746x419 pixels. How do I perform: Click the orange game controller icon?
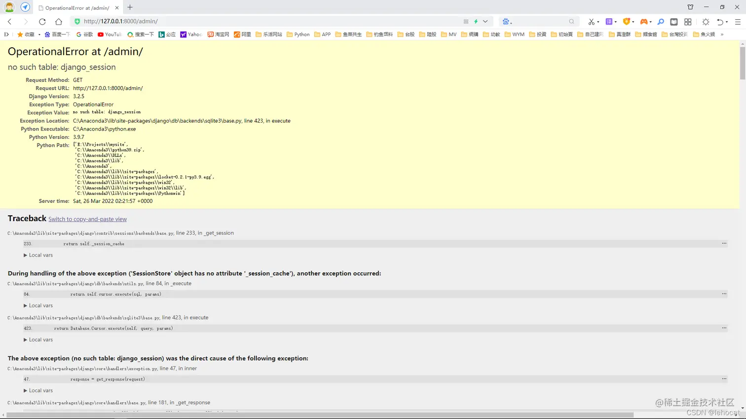(x=644, y=22)
